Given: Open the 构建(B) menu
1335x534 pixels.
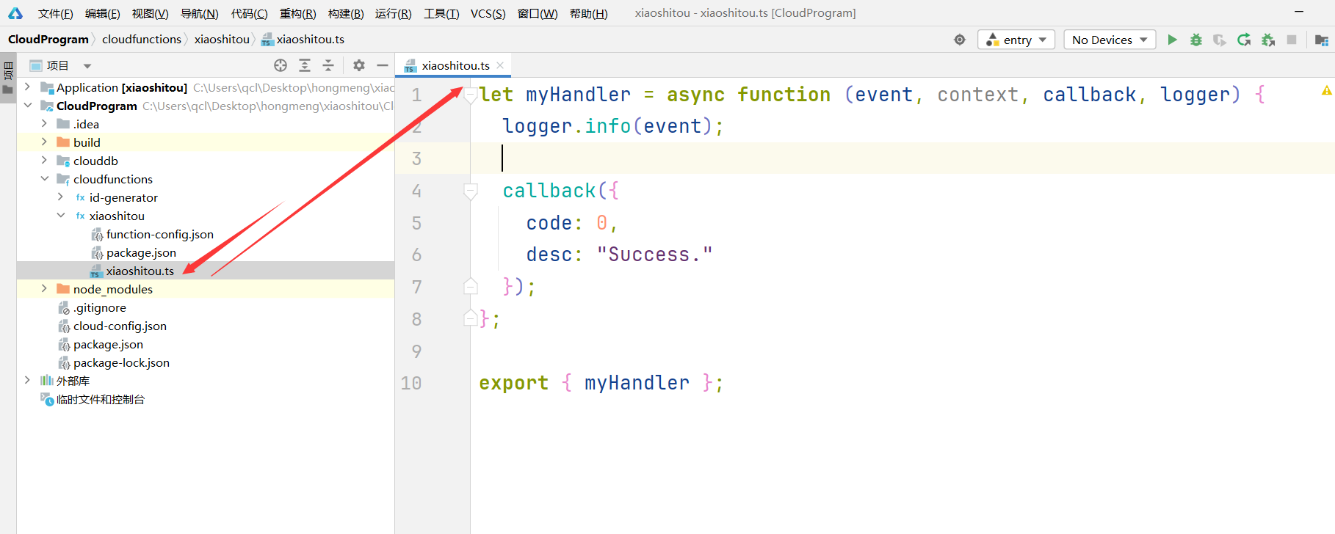Looking at the screenshot, I should [346, 13].
